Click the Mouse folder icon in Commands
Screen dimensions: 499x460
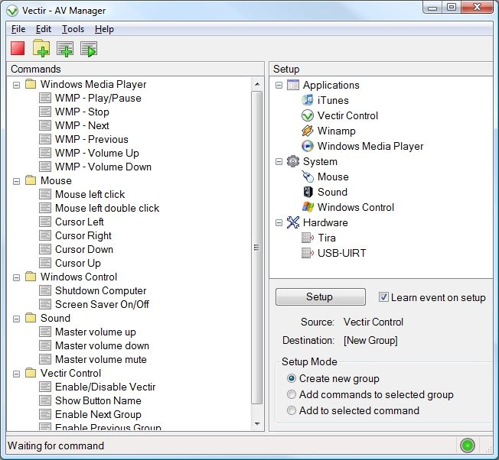pos(31,180)
